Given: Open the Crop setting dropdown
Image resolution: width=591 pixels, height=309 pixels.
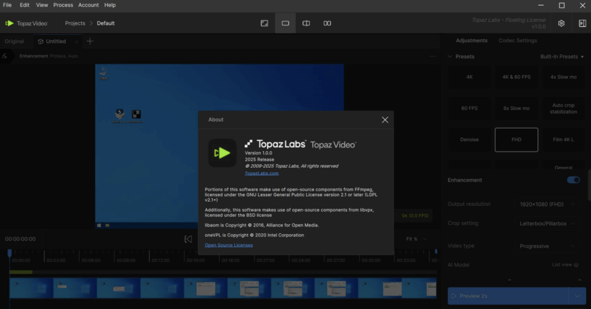Looking at the screenshot, I should click(x=547, y=224).
